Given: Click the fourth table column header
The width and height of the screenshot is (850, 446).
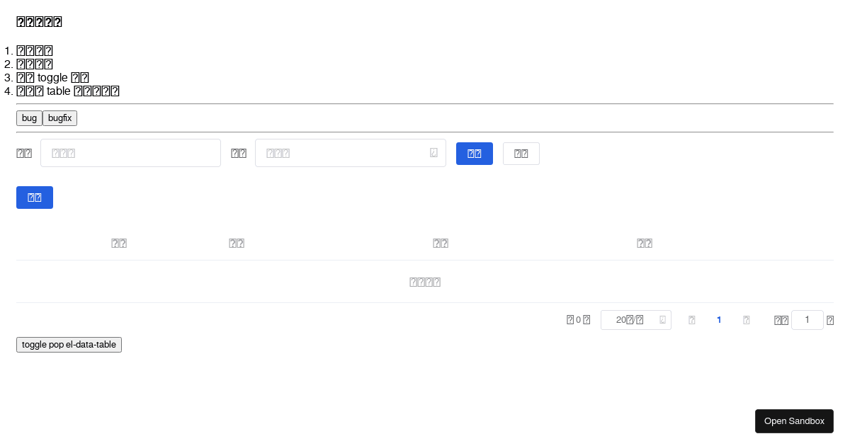Looking at the screenshot, I should pos(645,244).
